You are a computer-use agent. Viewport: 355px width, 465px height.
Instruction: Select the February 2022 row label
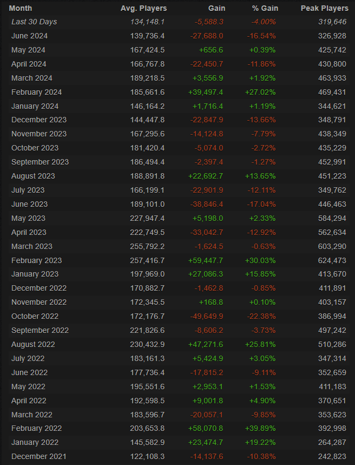[36, 429]
